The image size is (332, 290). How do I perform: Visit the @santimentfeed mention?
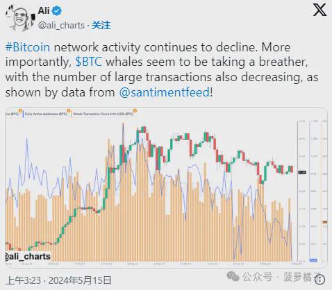point(165,92)
